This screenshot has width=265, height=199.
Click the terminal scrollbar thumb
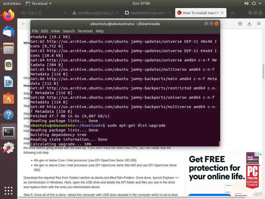(x=219, y=144)
